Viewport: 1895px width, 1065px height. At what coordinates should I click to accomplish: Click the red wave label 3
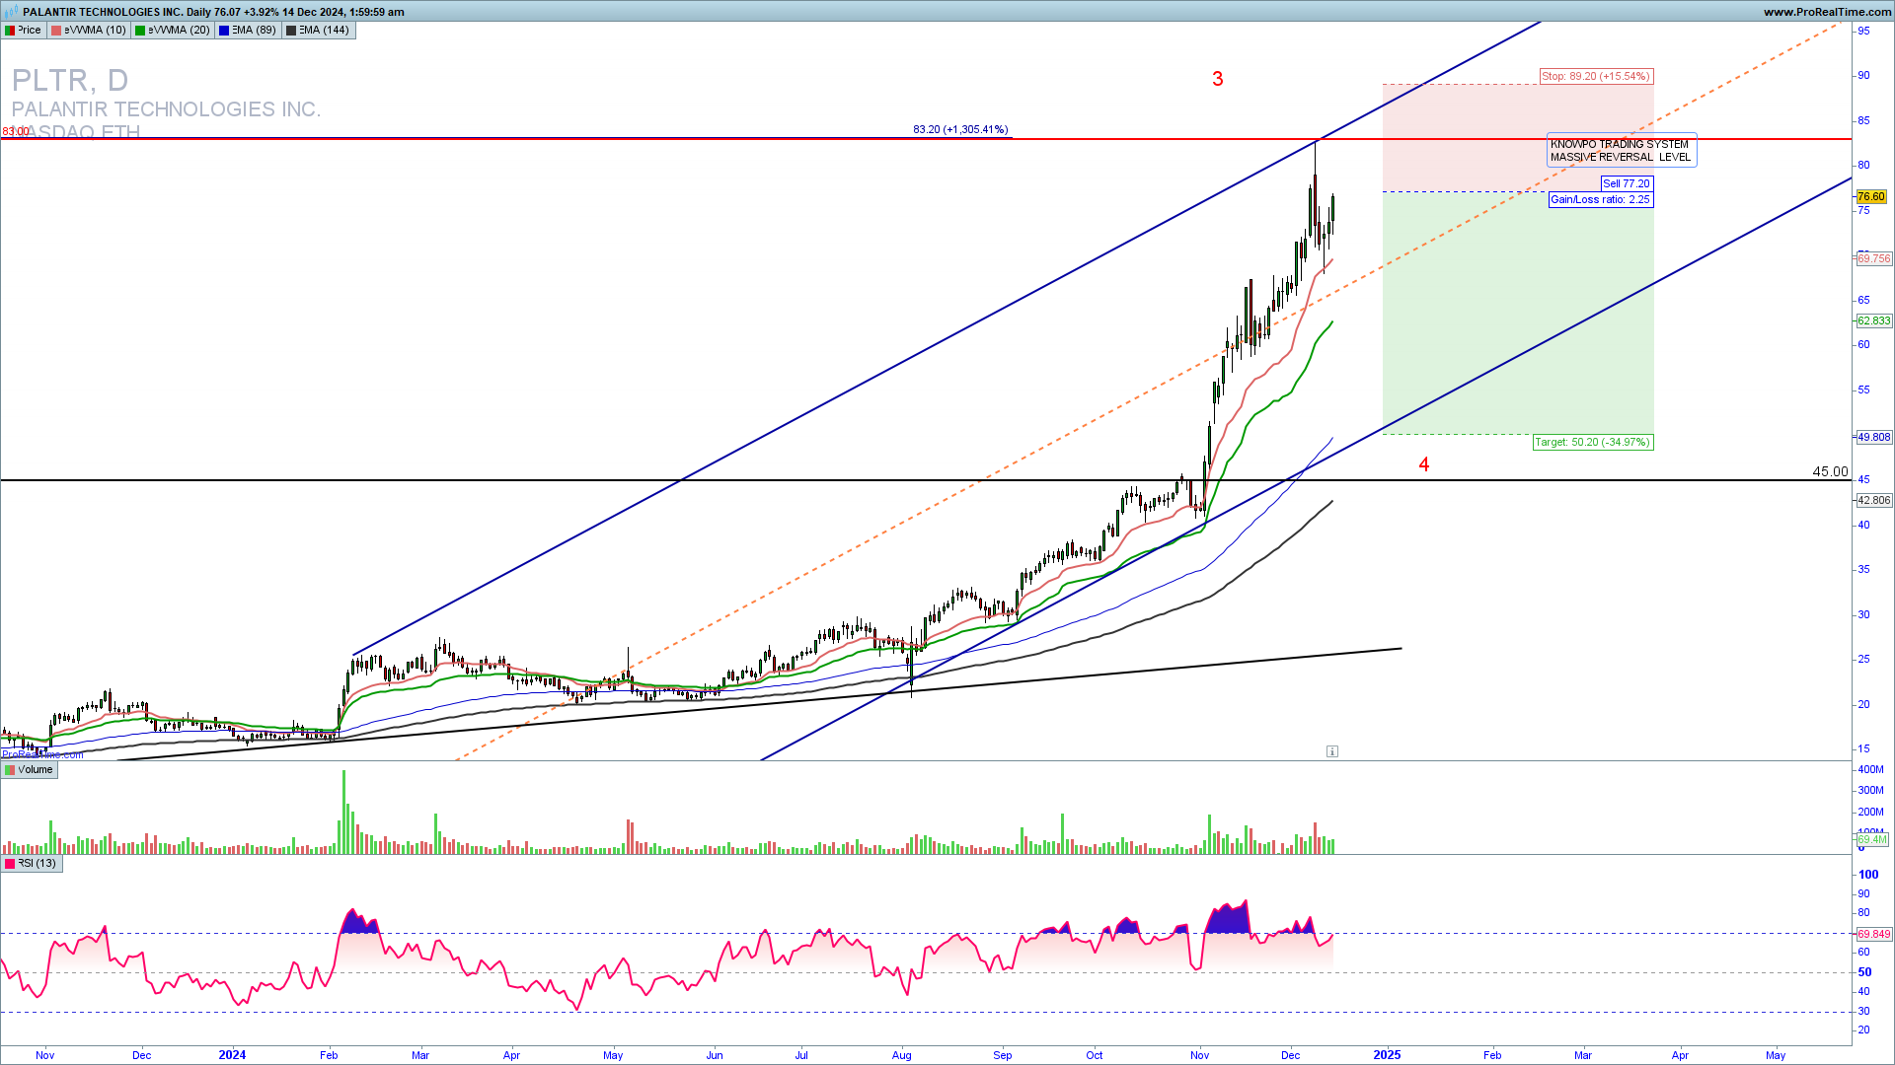(x=1218, y=79)
